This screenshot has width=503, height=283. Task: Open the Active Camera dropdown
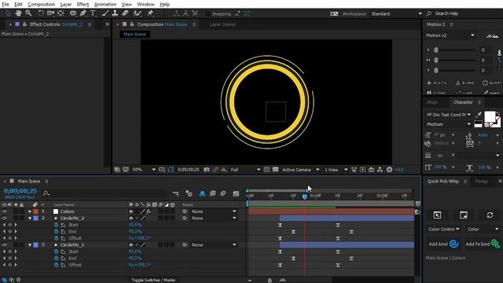click(300, 170)
